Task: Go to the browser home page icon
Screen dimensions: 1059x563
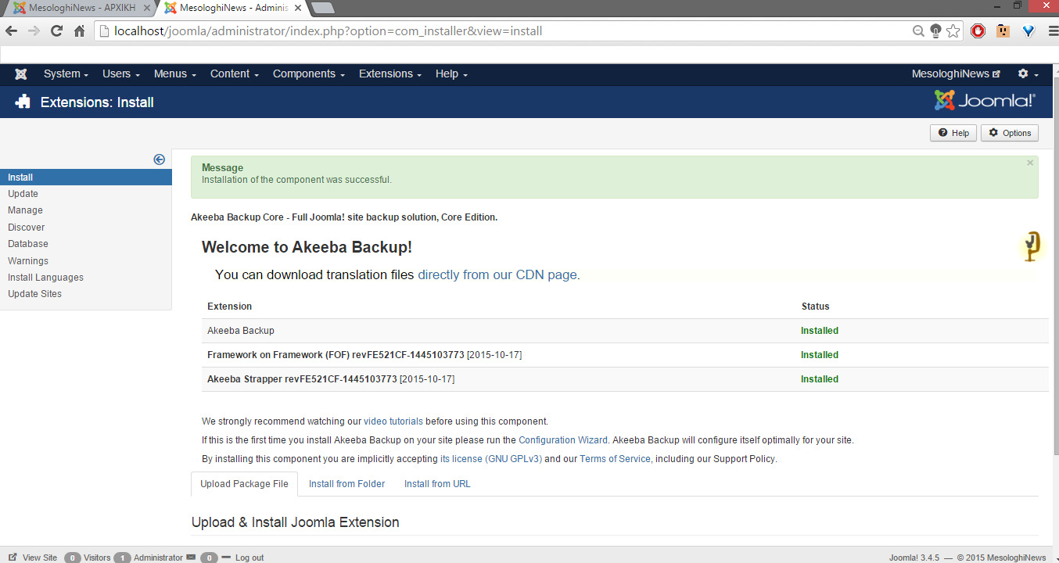Action: point(79,31)
